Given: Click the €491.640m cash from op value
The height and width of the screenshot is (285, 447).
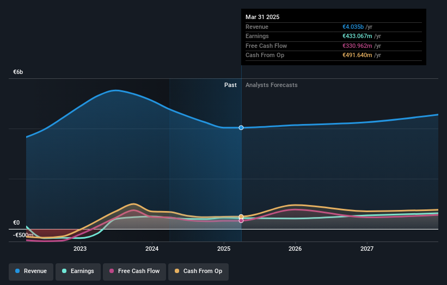Looking at the screenshot, I should coord(357,55).
